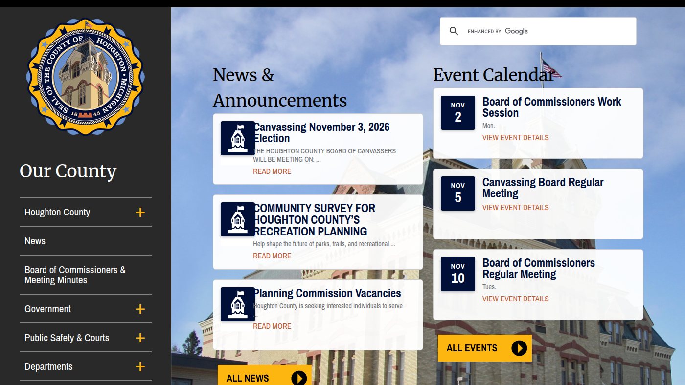Expand the Departments submenu plus icon
The height and width of the screenshot is (385, 685).
140,366
